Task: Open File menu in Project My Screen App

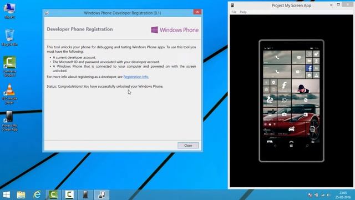Action: pos(234,12)
